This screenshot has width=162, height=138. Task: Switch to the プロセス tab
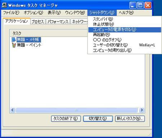pyautogui.click(x=38, y=22)
